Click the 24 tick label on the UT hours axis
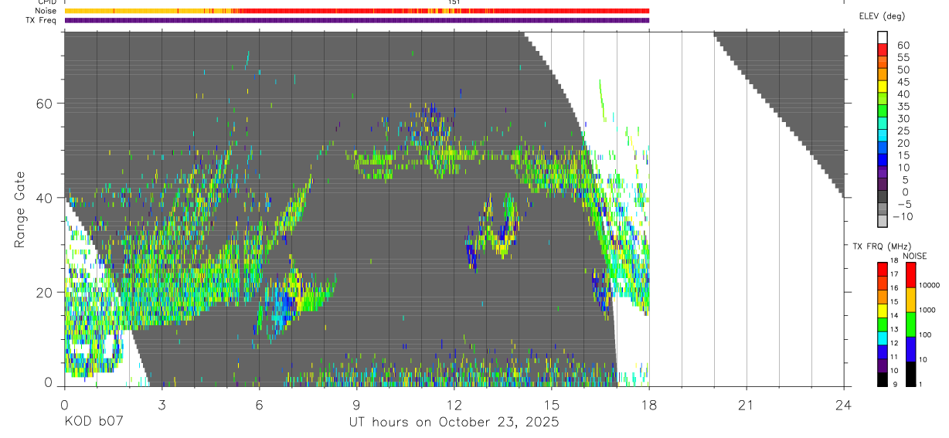The height and width of the screenshot is (438, 949). pos(844,406)
